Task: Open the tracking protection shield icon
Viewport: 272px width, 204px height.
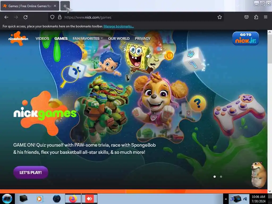Action: (52, 17)
